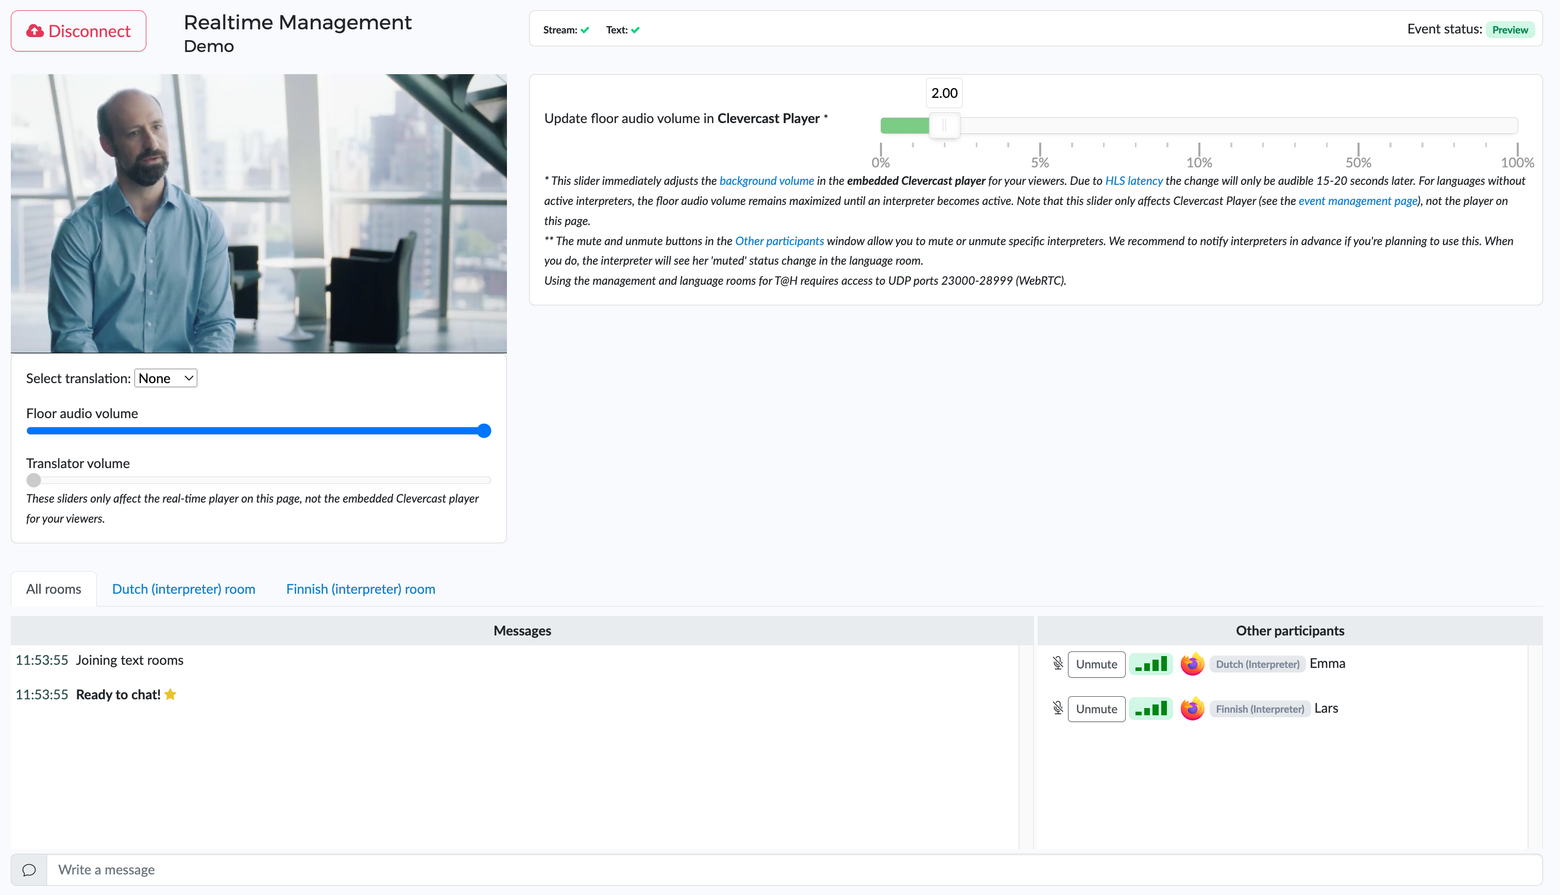Click the Dutch (Interpreter) badge
Screen dimensions: 1560x895
point(1258,664)
